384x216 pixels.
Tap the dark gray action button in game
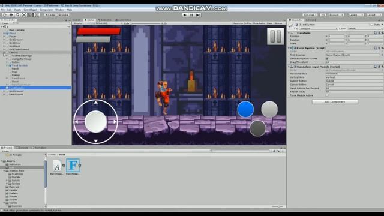click(257, 128)
